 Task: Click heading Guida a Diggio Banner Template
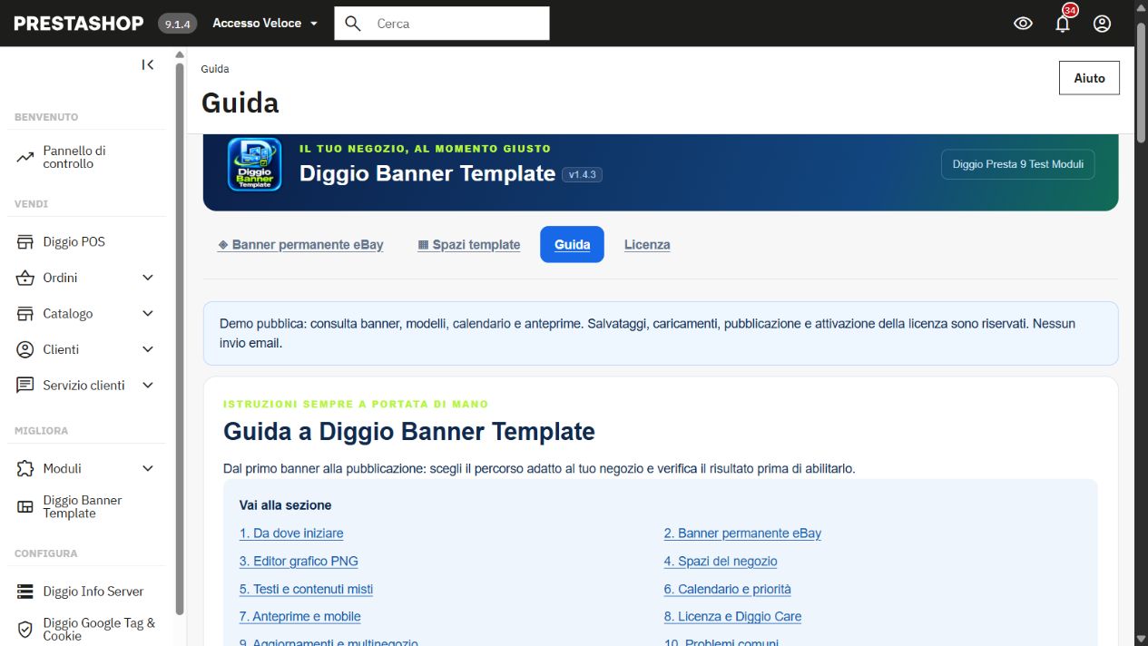409,431
